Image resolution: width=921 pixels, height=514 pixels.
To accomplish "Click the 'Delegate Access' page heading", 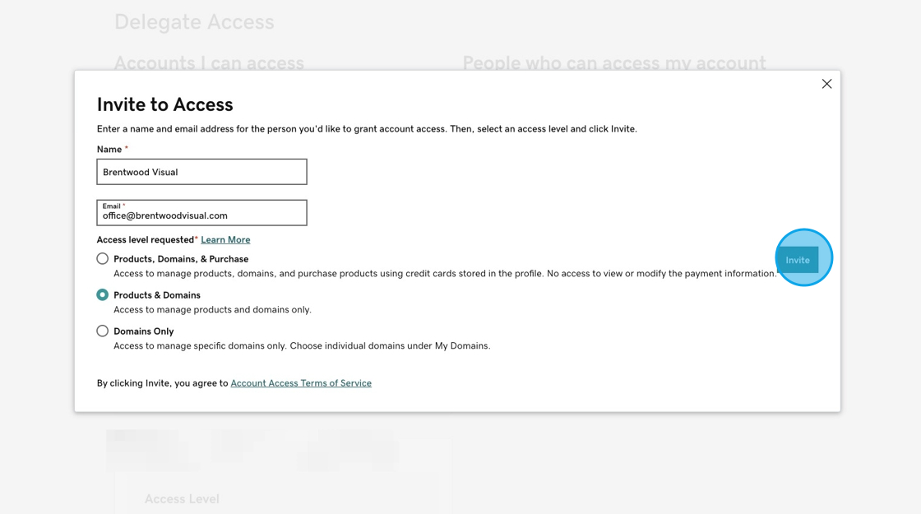I will (x=194, y=21).
